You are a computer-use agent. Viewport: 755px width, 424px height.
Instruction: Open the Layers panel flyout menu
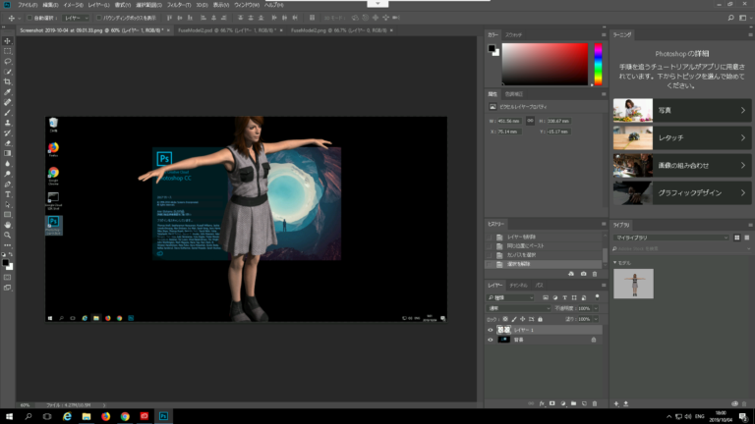click(604, 285)
